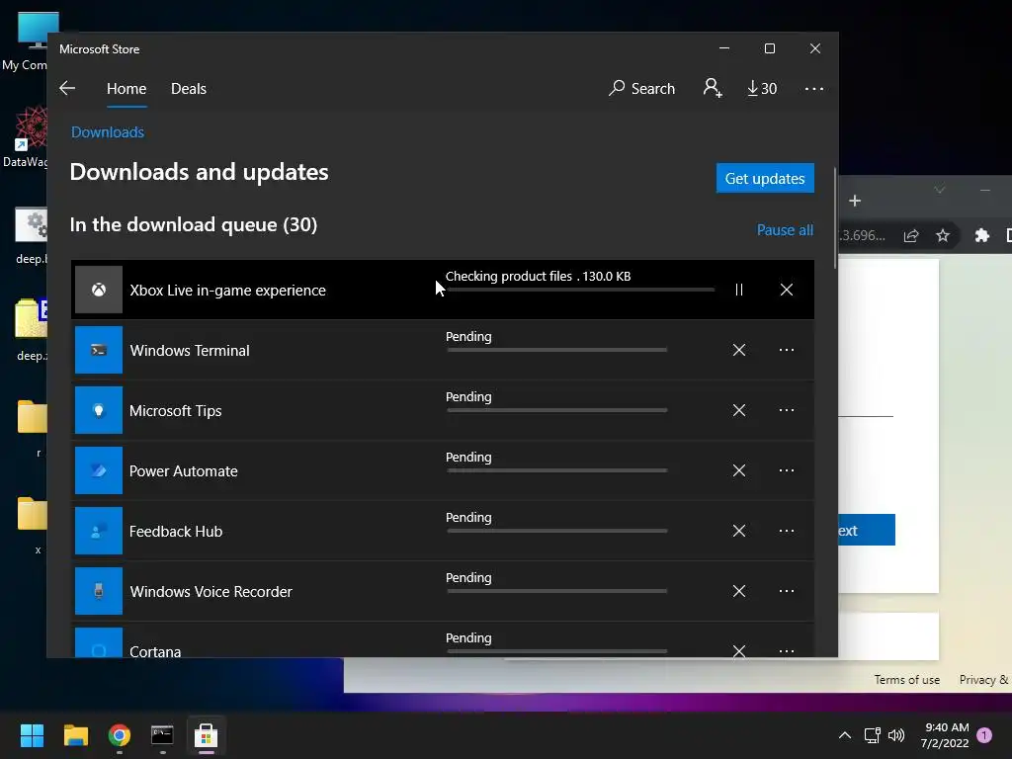Cancel the Windows Voice Recorder pending download

coord(739,591)
